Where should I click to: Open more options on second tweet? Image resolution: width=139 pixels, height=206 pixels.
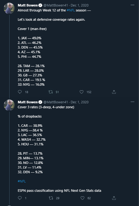133,102
